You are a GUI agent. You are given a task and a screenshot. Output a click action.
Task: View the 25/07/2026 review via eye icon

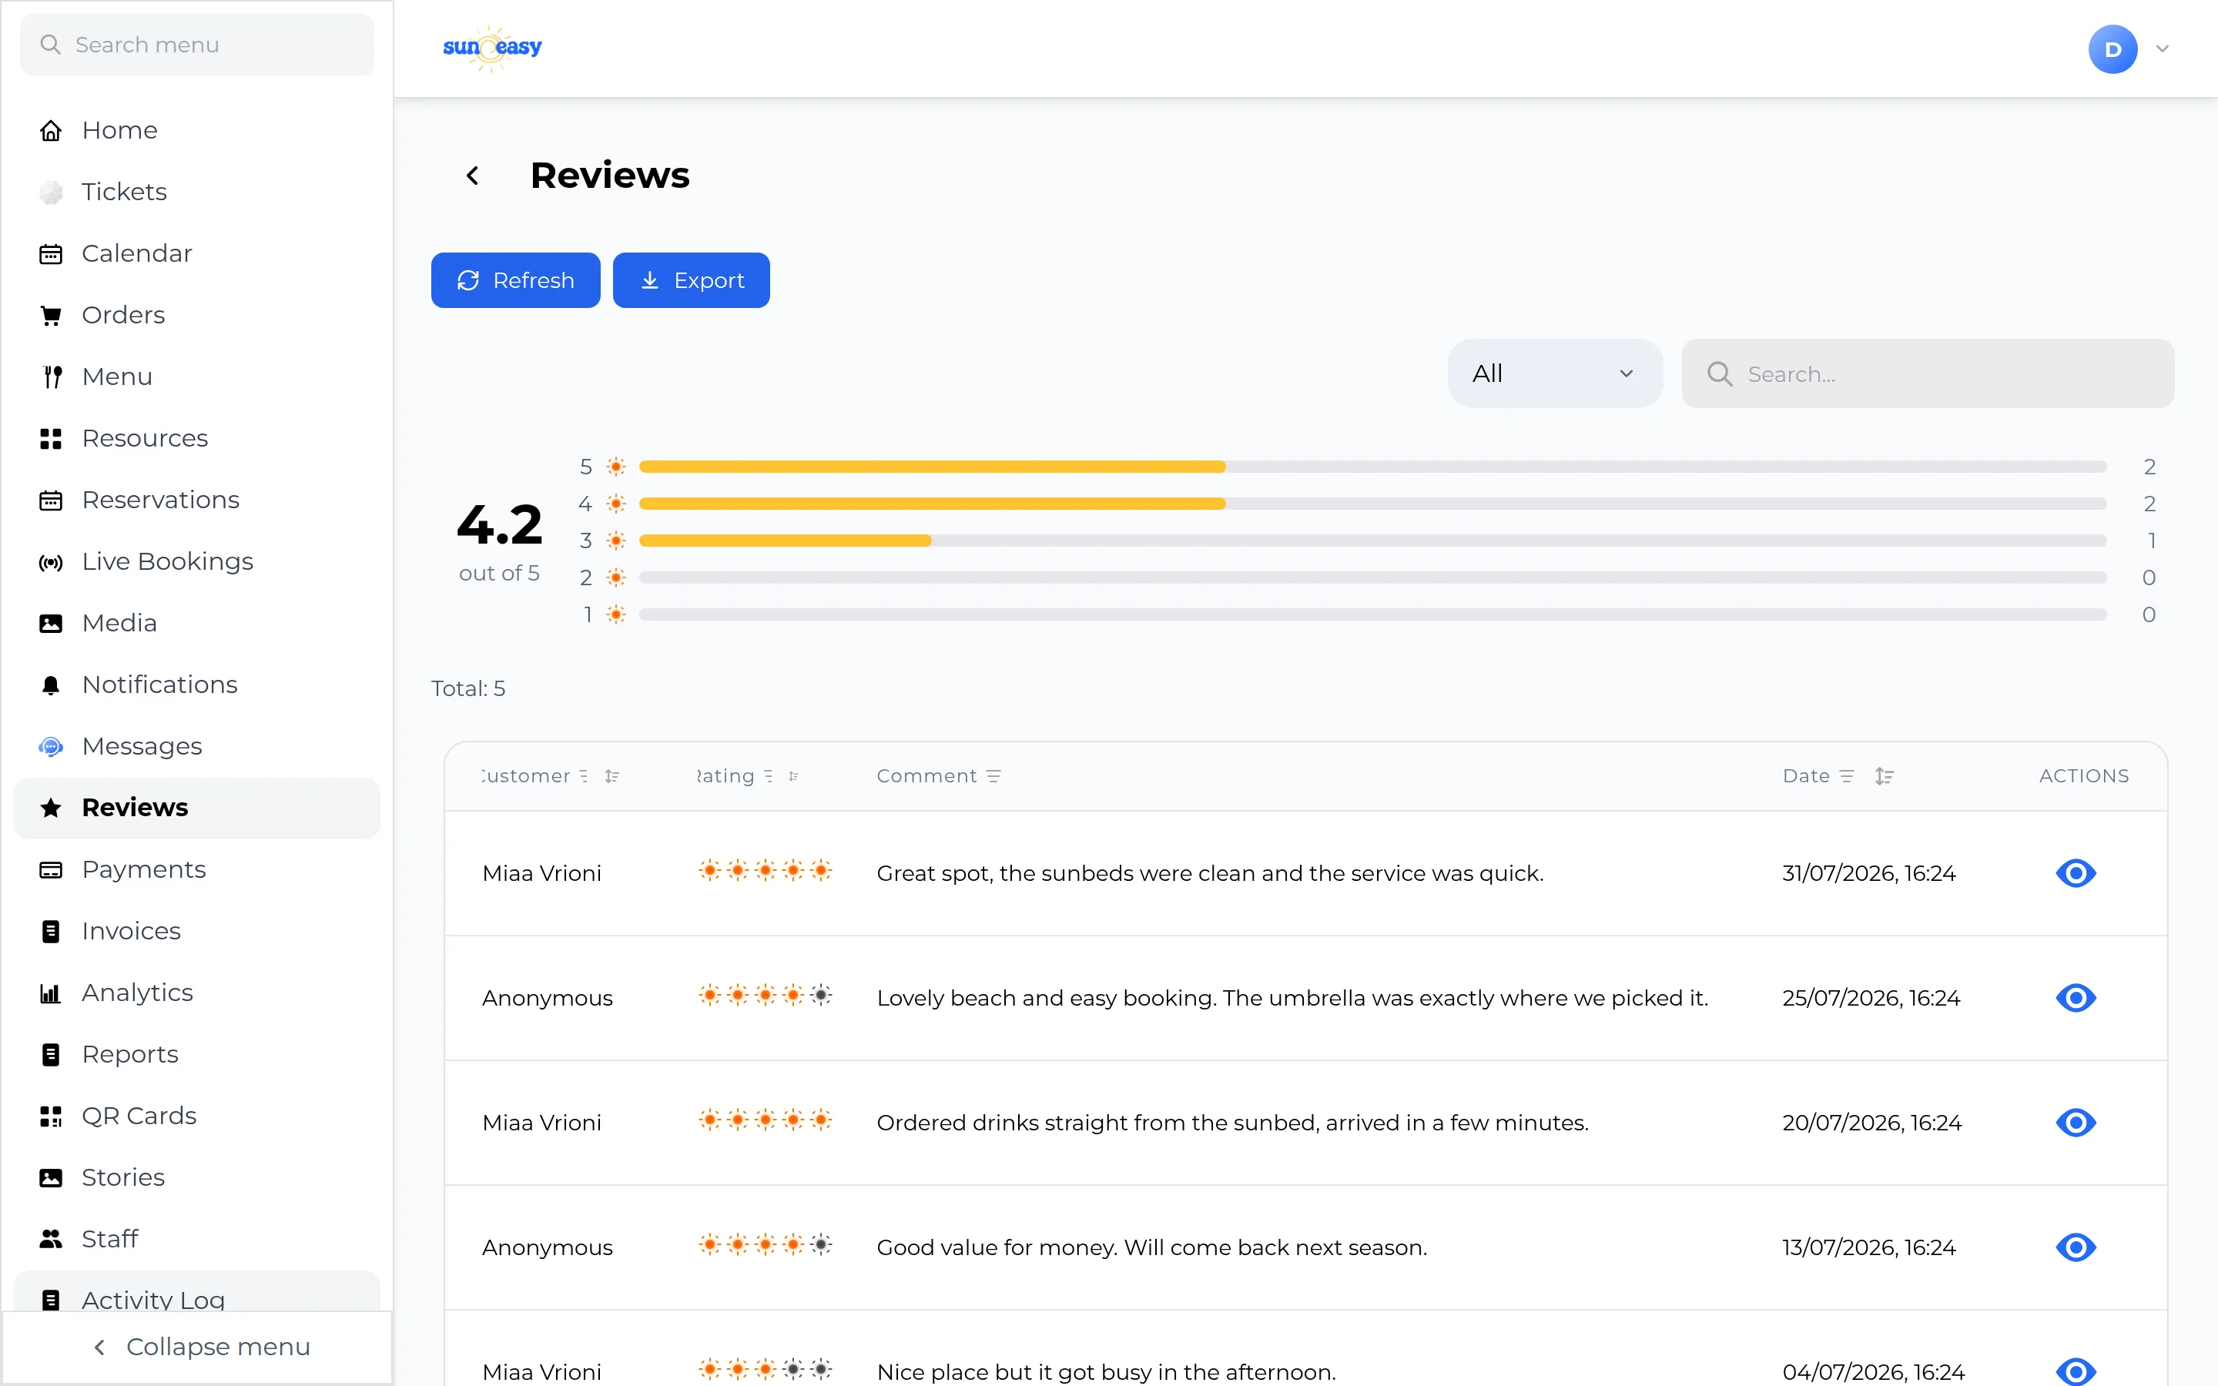(x=2076, y=997)
